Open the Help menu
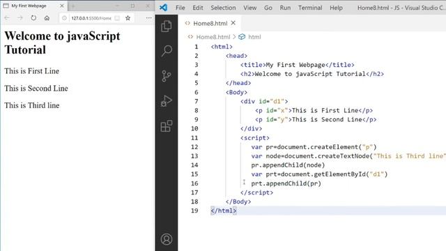 (336, 8)
